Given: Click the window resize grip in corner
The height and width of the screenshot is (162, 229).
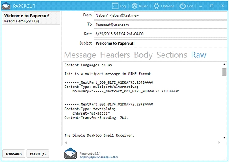Looking at the screenshot, I should (x=226, y=159).
